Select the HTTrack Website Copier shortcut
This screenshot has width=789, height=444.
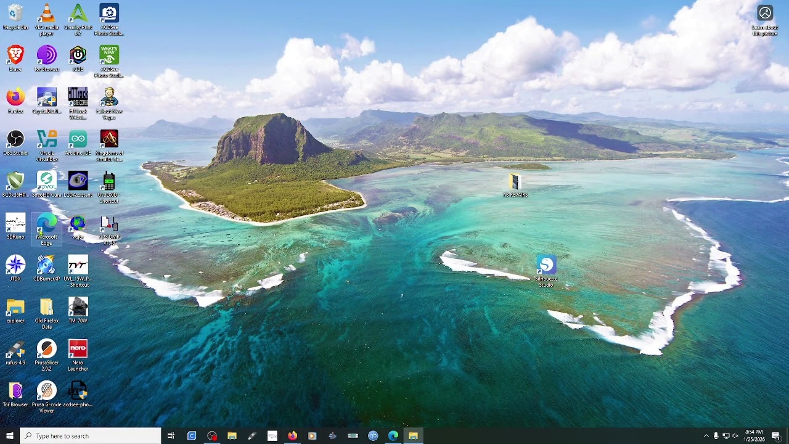tap(78, 104)
